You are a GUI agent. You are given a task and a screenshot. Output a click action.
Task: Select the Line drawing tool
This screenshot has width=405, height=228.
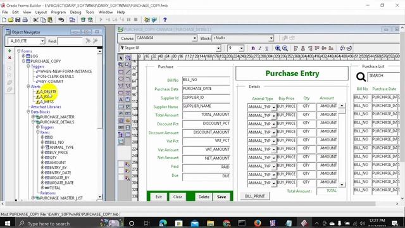tap(128, 72)
